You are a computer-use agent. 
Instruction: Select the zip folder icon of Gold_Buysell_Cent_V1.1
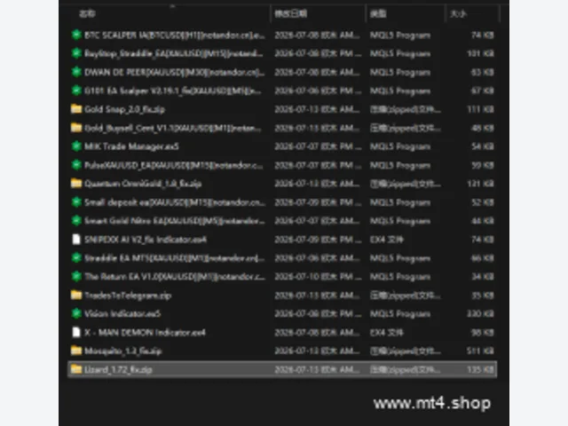point(76,128)
